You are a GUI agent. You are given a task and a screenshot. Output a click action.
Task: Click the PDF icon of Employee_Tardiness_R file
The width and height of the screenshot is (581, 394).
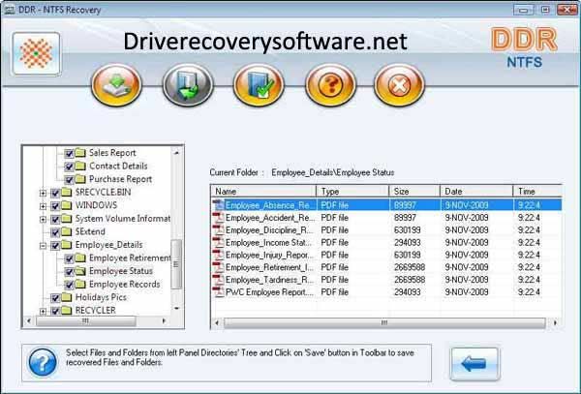tap(218, 280)
